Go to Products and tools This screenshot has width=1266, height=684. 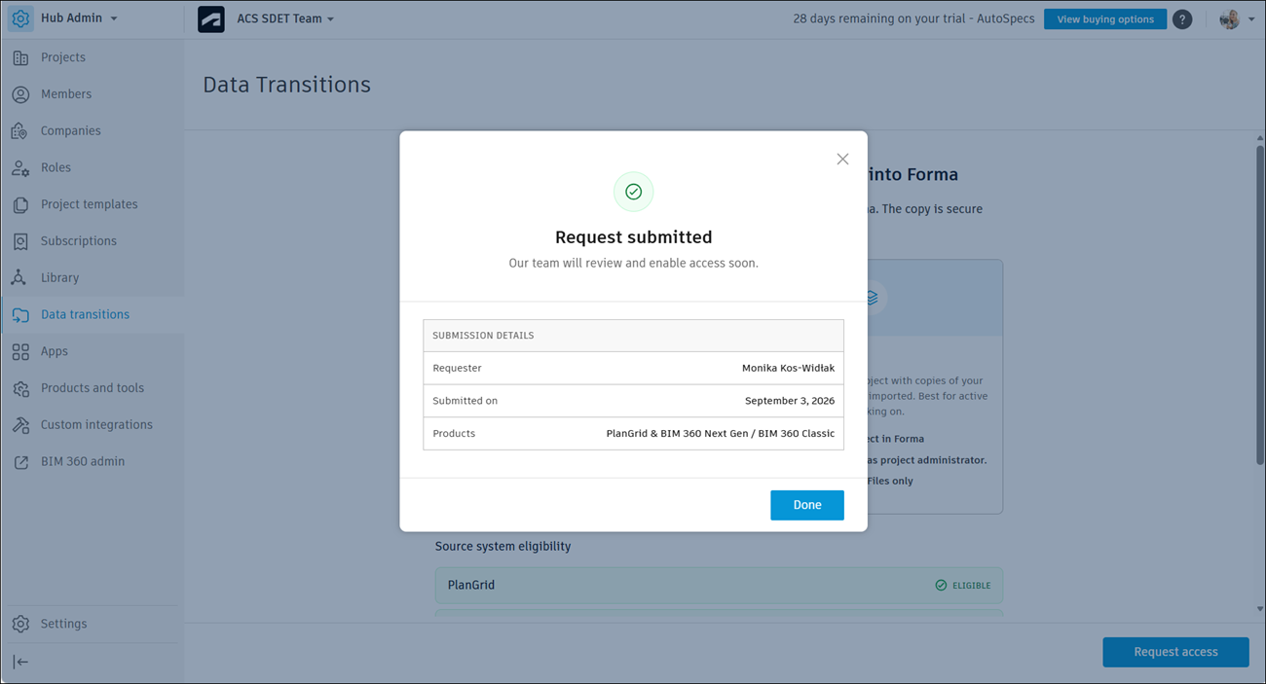(x=92, y=388)
